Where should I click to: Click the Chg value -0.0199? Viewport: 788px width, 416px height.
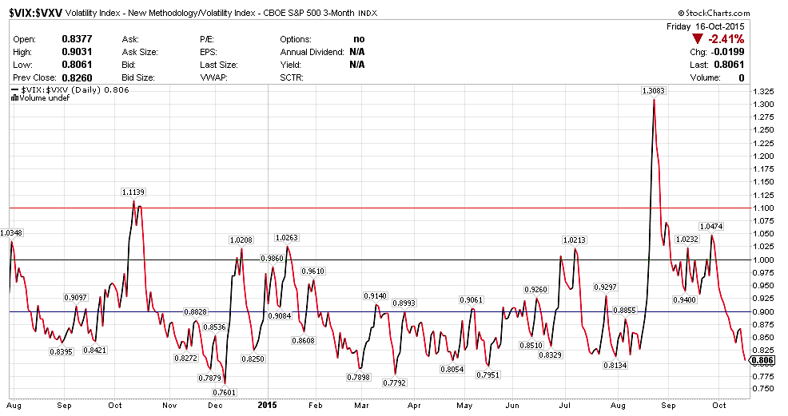tap(728, 52)
